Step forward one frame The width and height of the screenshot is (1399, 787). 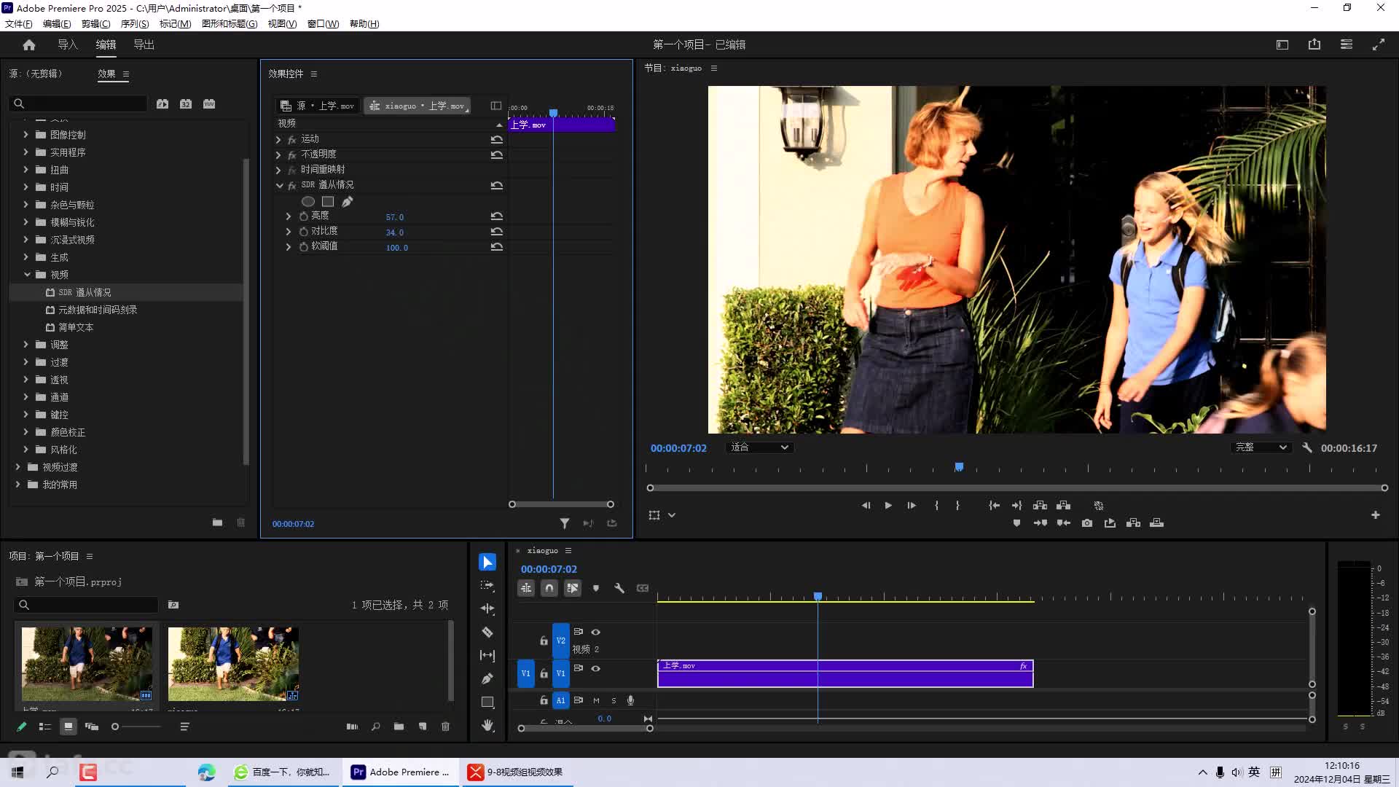pyautogui.click(x=912, y=506)
